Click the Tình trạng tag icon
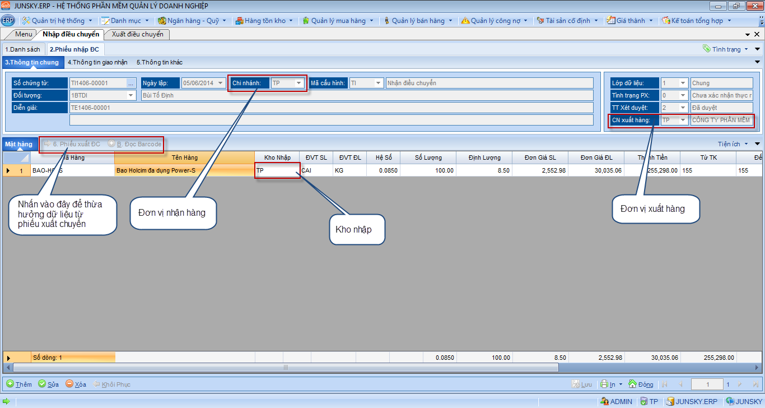 (707, 49)
